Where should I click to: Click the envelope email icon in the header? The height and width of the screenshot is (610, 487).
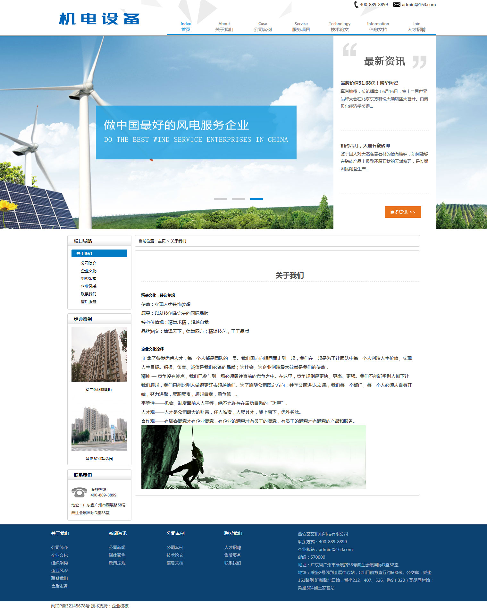(x=397, y=4)
